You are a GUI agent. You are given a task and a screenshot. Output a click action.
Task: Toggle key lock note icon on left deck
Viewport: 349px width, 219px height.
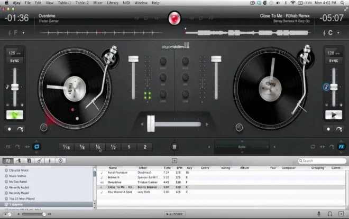point(7,87)
